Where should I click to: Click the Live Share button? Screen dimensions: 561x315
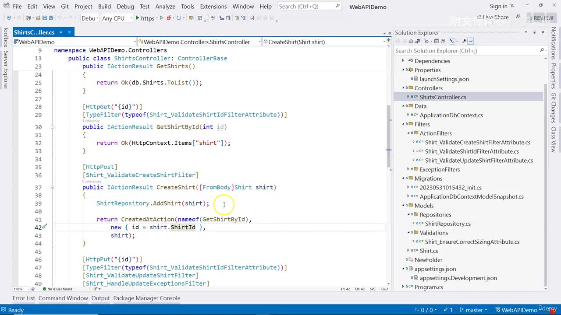[x=492, y=17]
